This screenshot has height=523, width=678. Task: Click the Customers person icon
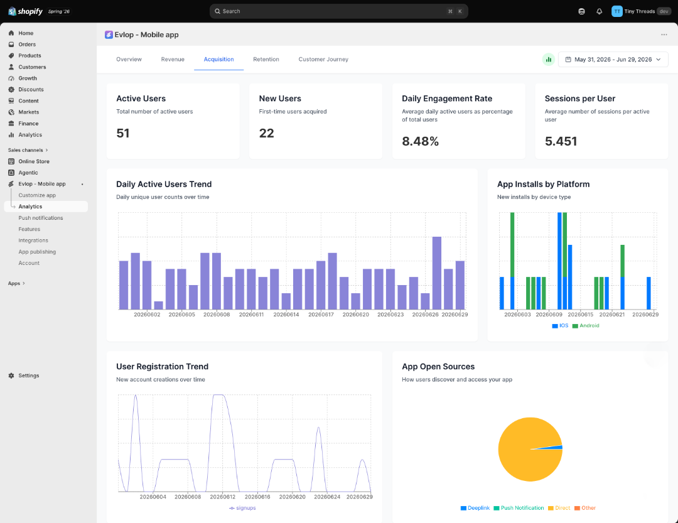11,67
